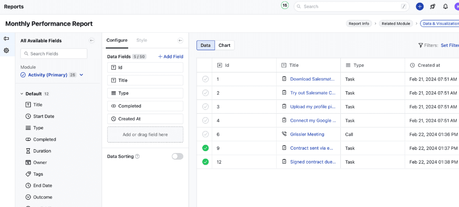
Task: Collapse the Default fields group
Action: [21, 94]
